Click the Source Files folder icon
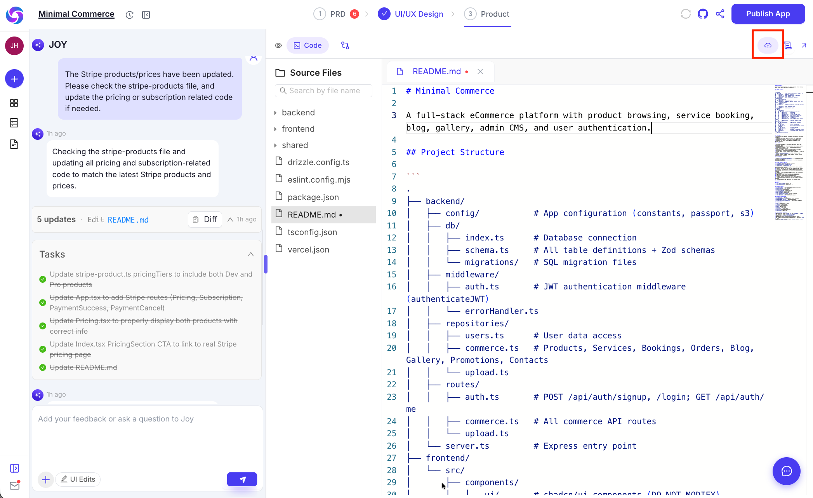Image resolution: width=813 pixels, height=498 pixels. click(x=280, y=73)
